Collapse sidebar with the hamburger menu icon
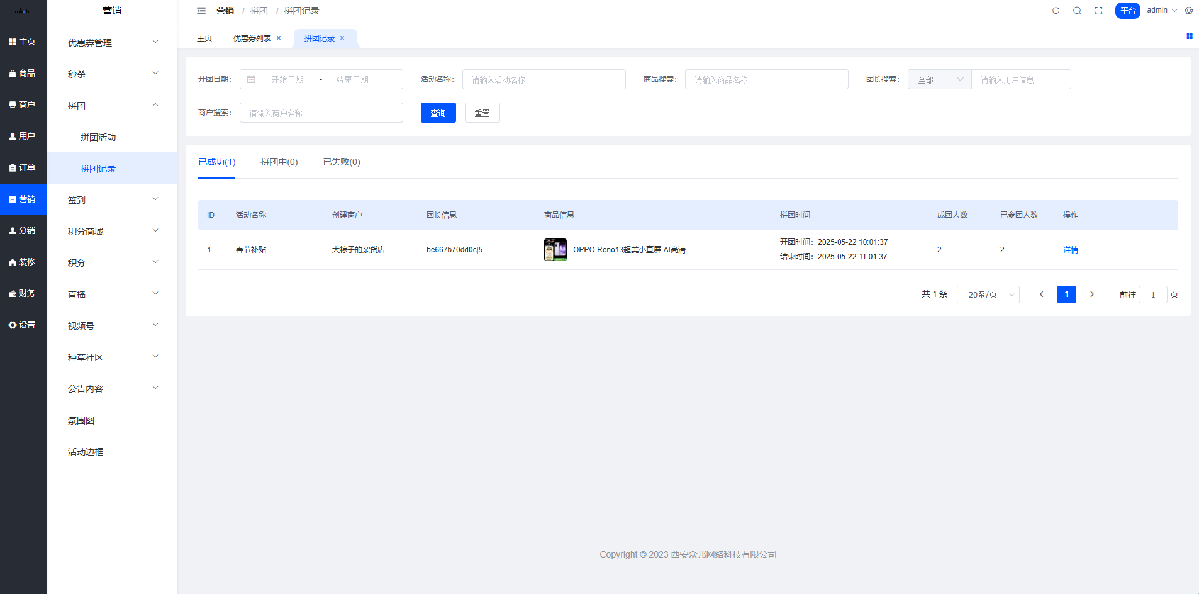The height and width of the screenshot is (594, 1199). coord(201,11)
